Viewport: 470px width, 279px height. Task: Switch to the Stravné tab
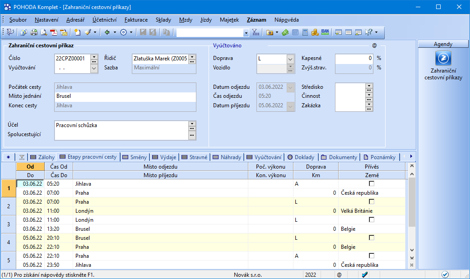coord(195,157)
